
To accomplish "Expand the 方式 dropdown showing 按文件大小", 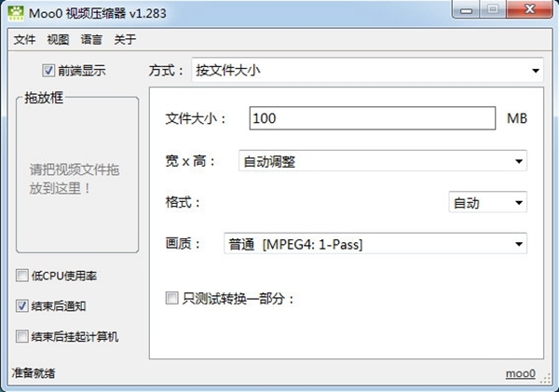I will pos(367,70).
